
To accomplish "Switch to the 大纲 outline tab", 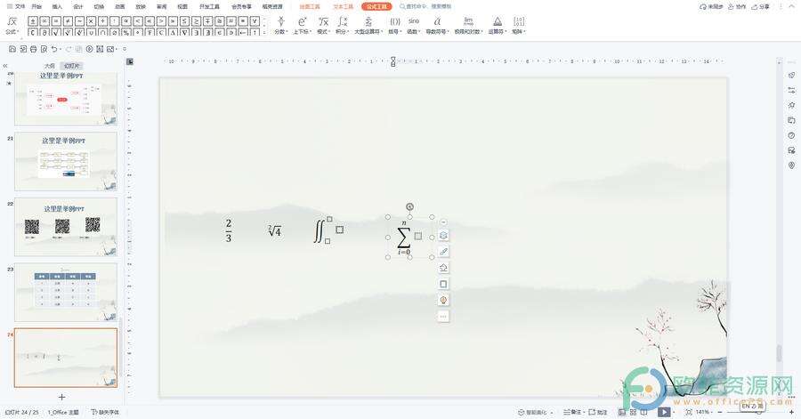I will click(49, 66).
